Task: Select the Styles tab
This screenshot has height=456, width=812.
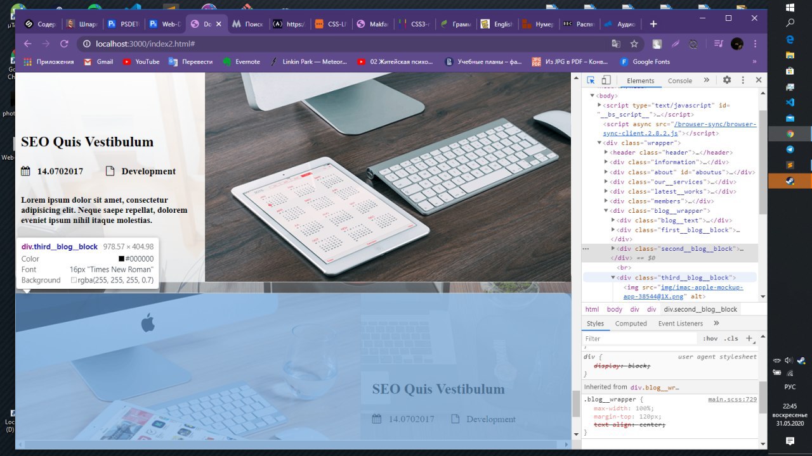Action: tap(595, 324)
